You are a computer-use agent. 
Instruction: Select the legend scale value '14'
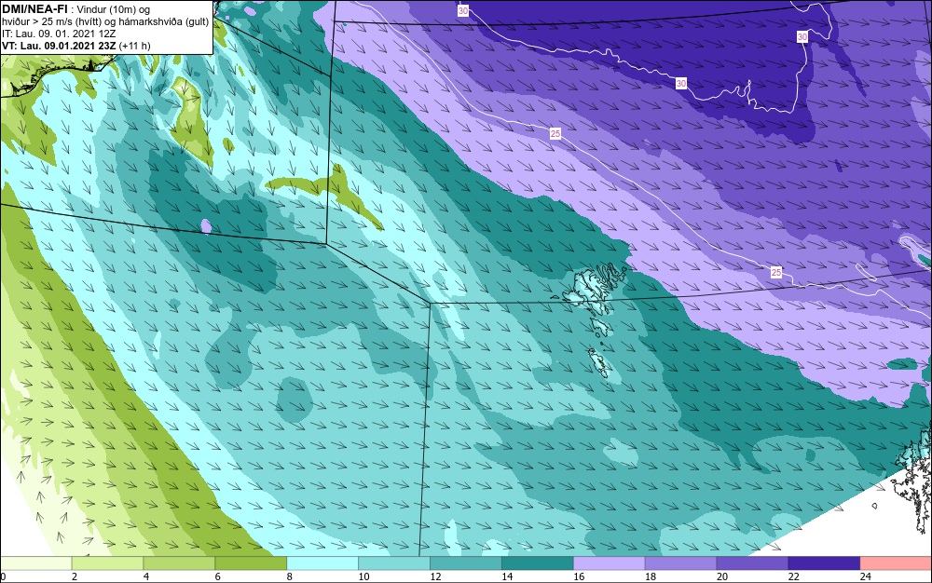[507, 576]
